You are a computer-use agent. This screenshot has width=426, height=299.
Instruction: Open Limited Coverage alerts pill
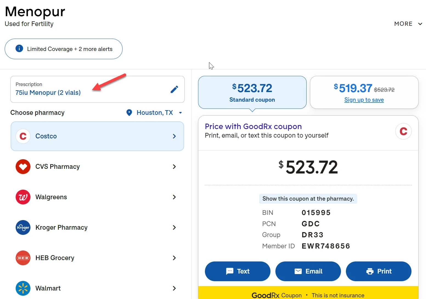tap(64, 49)
